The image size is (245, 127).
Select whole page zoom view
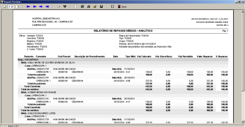pos(4,7)
